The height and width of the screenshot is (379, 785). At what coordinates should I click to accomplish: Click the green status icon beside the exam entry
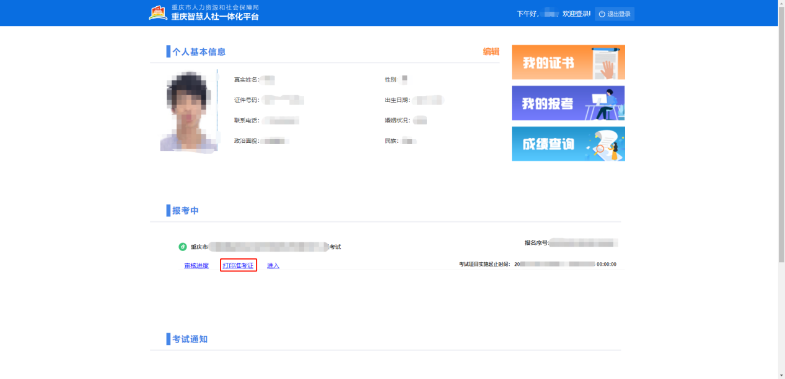[183, 247]
